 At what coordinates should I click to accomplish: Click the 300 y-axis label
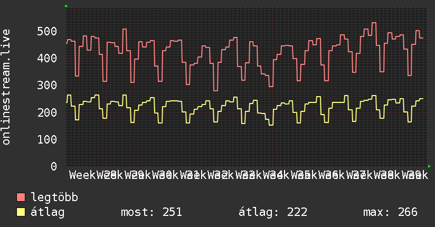point(47,85)
